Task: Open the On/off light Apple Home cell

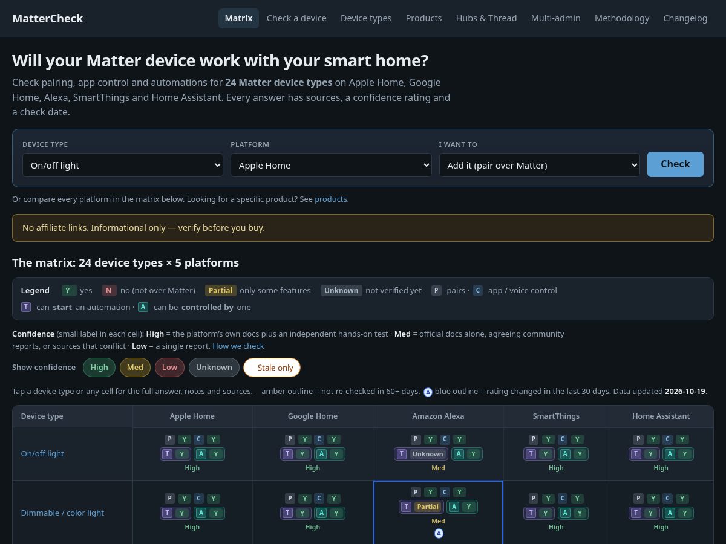Action: tap(192, 453)
